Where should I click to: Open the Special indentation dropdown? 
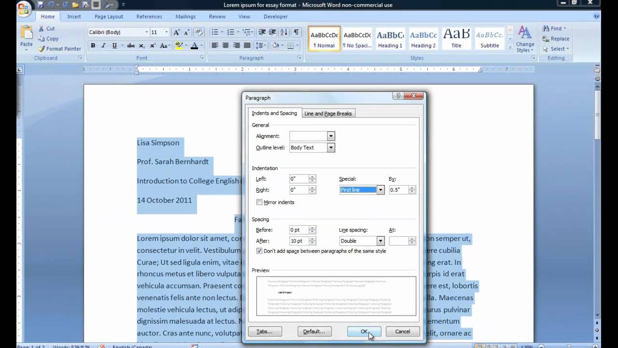pos(380,190)
